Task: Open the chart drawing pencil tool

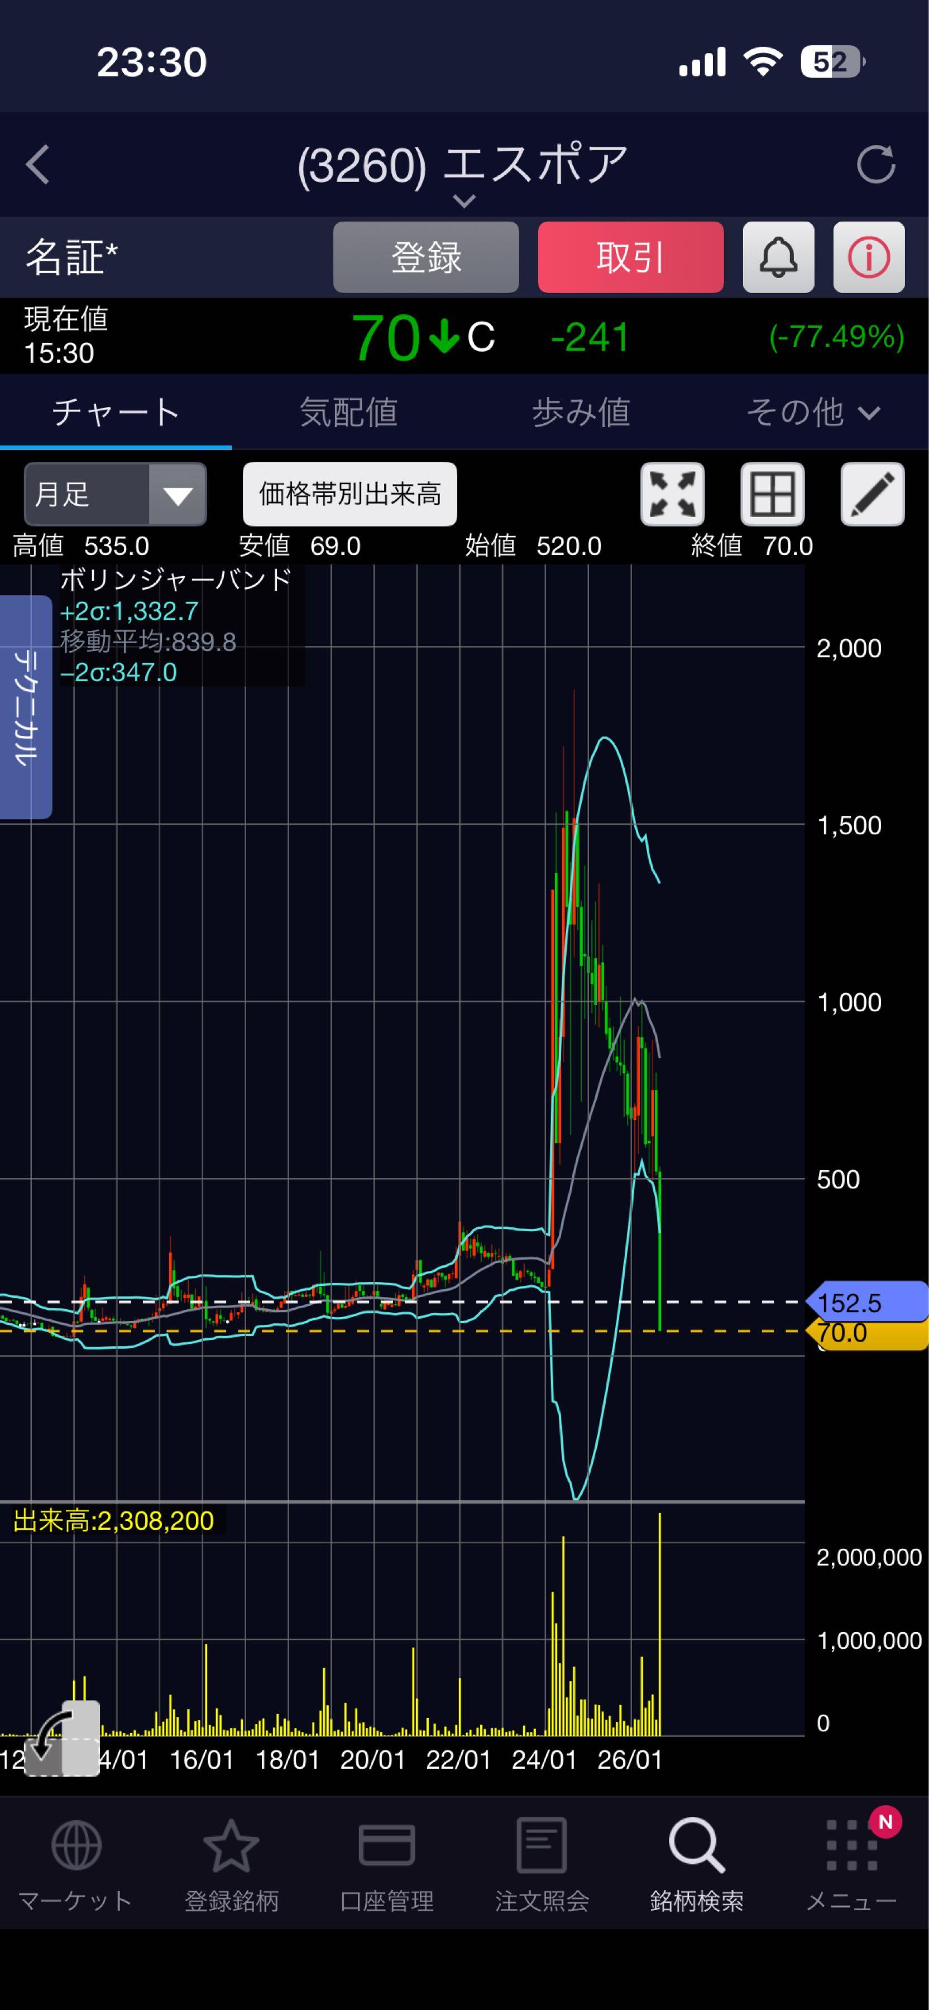Action: click(x=872, y=494)
